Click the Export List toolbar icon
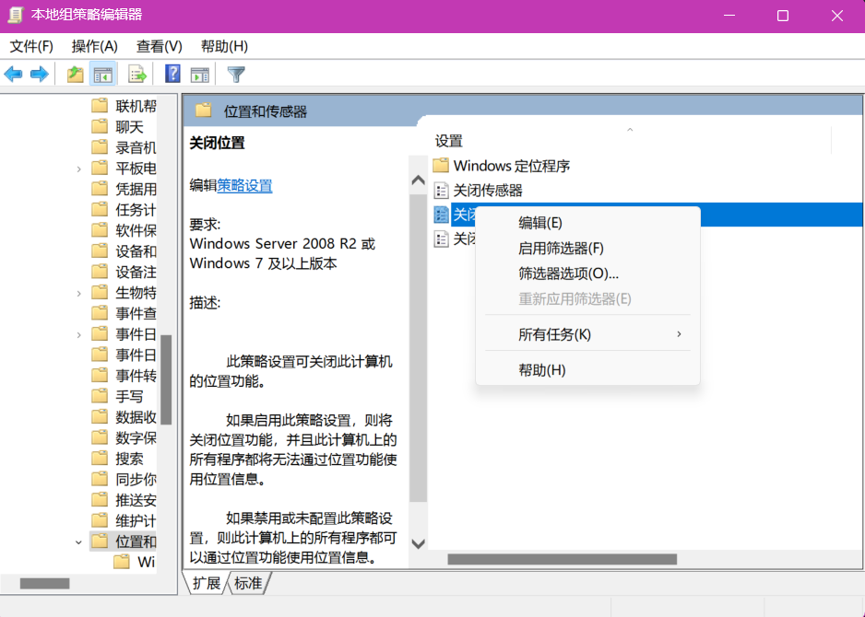Image resolution: width=865 pixels, height=617 pixels. (x=136, y=75)
